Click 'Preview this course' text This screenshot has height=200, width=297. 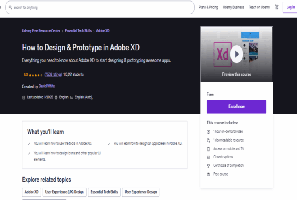[x=236, y=74]
